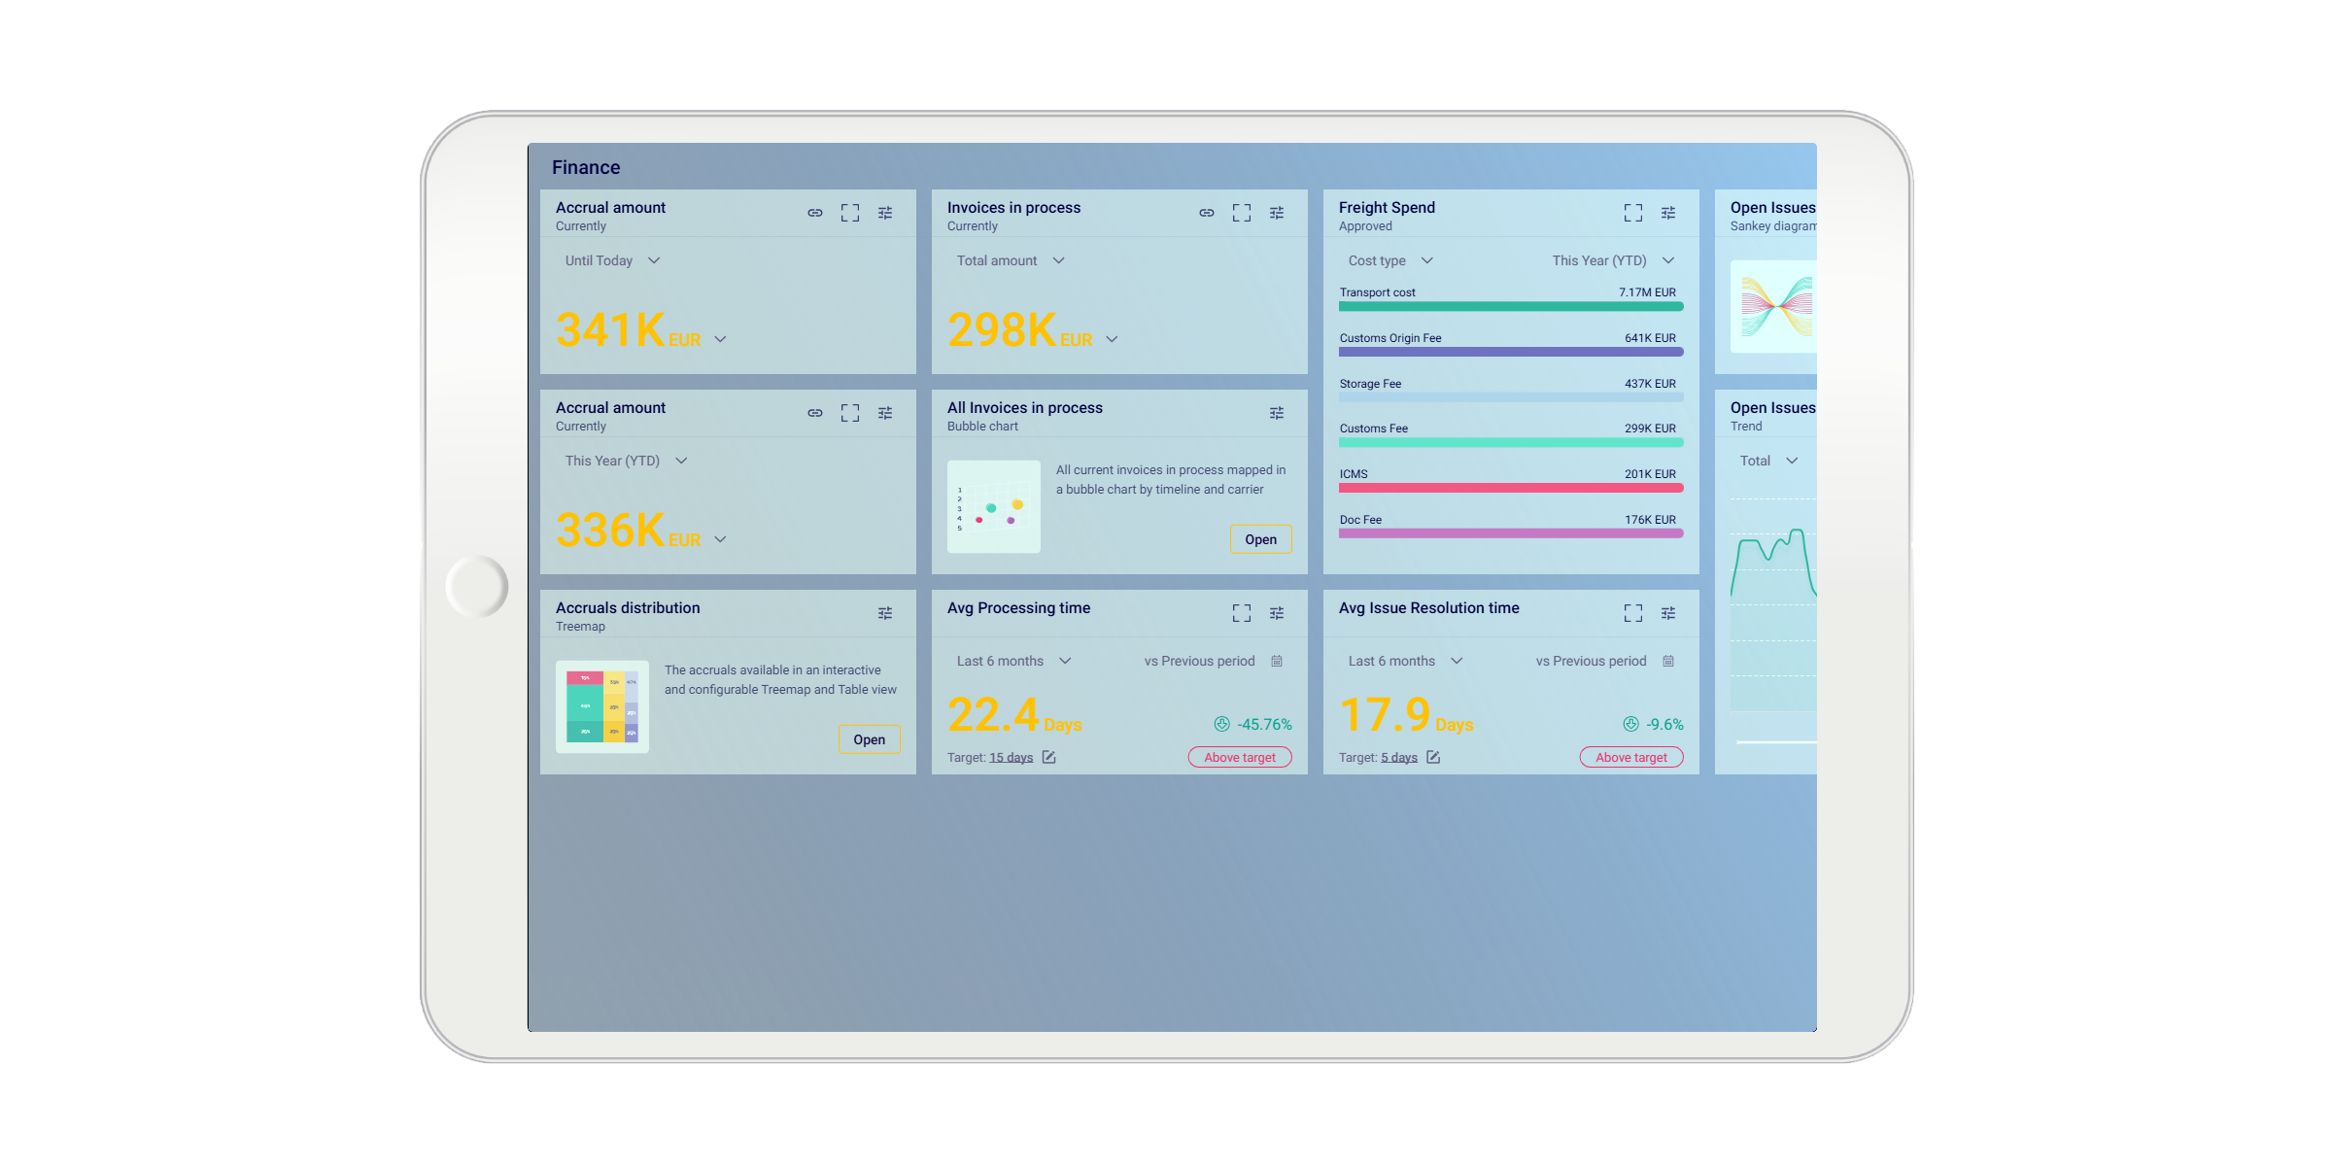
Task: Click the Sankey diagram thumbnail
Action: (1774, 306)
